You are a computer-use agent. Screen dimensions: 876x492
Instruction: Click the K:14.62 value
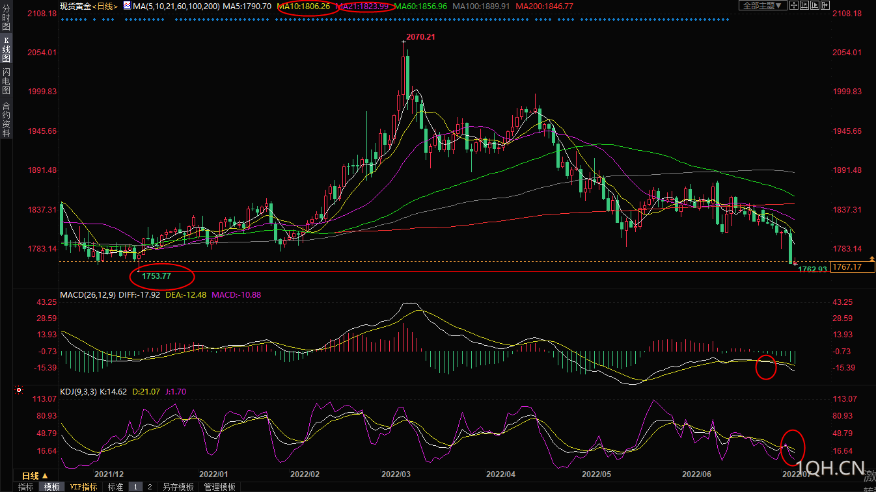[115, 392]
